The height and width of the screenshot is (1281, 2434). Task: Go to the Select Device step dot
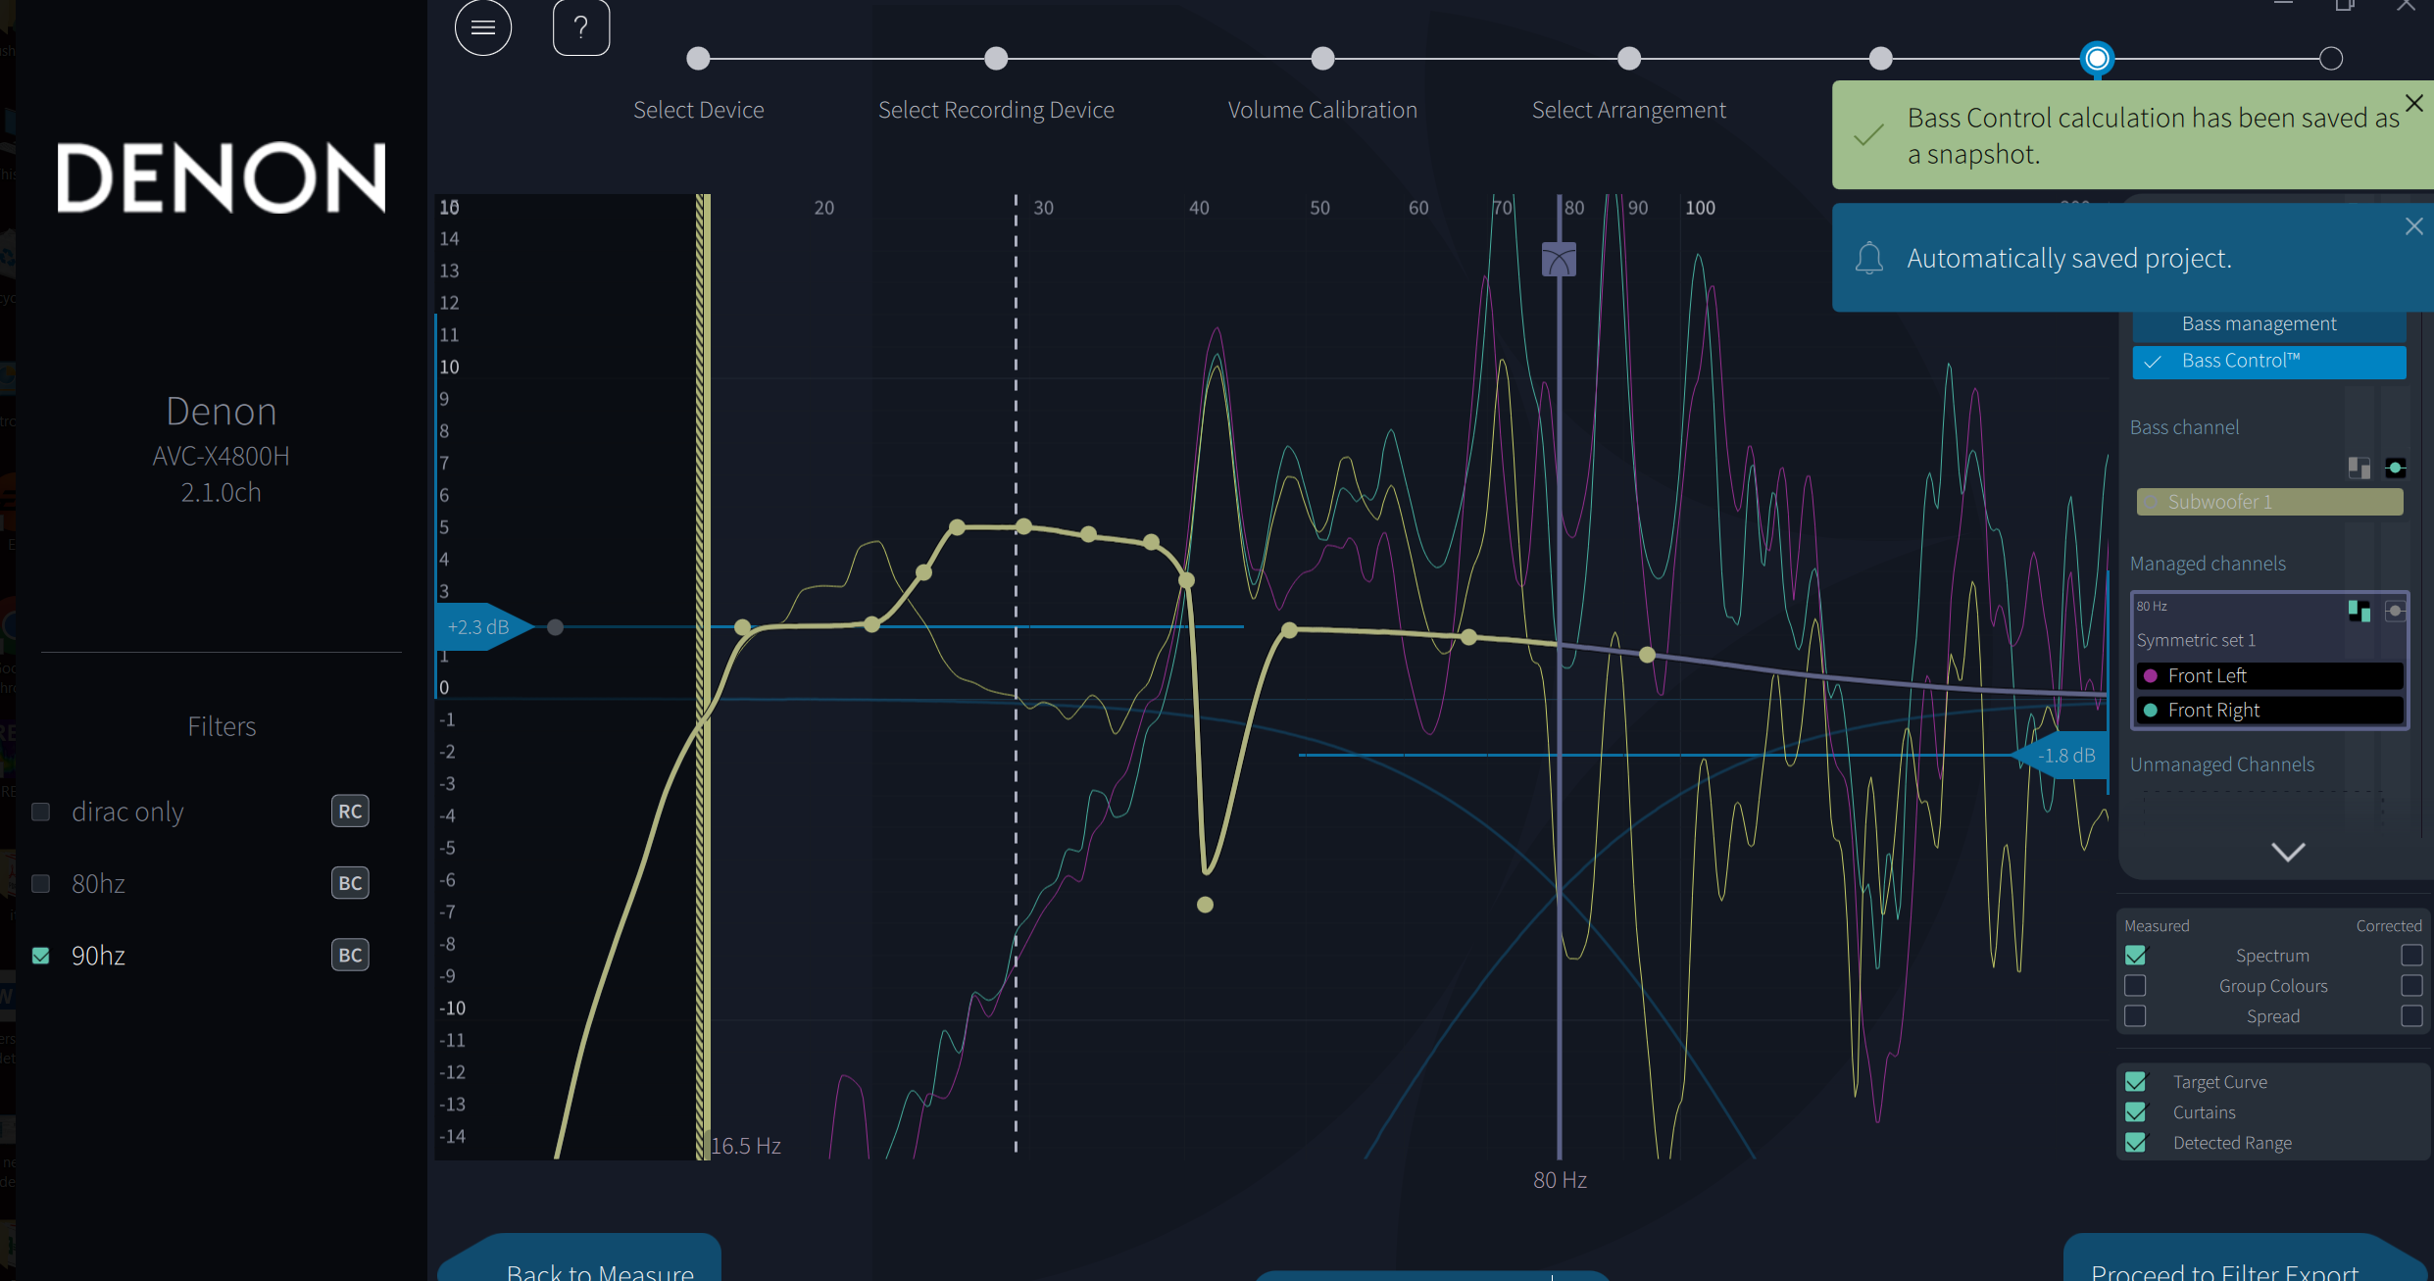coord(698,59)
